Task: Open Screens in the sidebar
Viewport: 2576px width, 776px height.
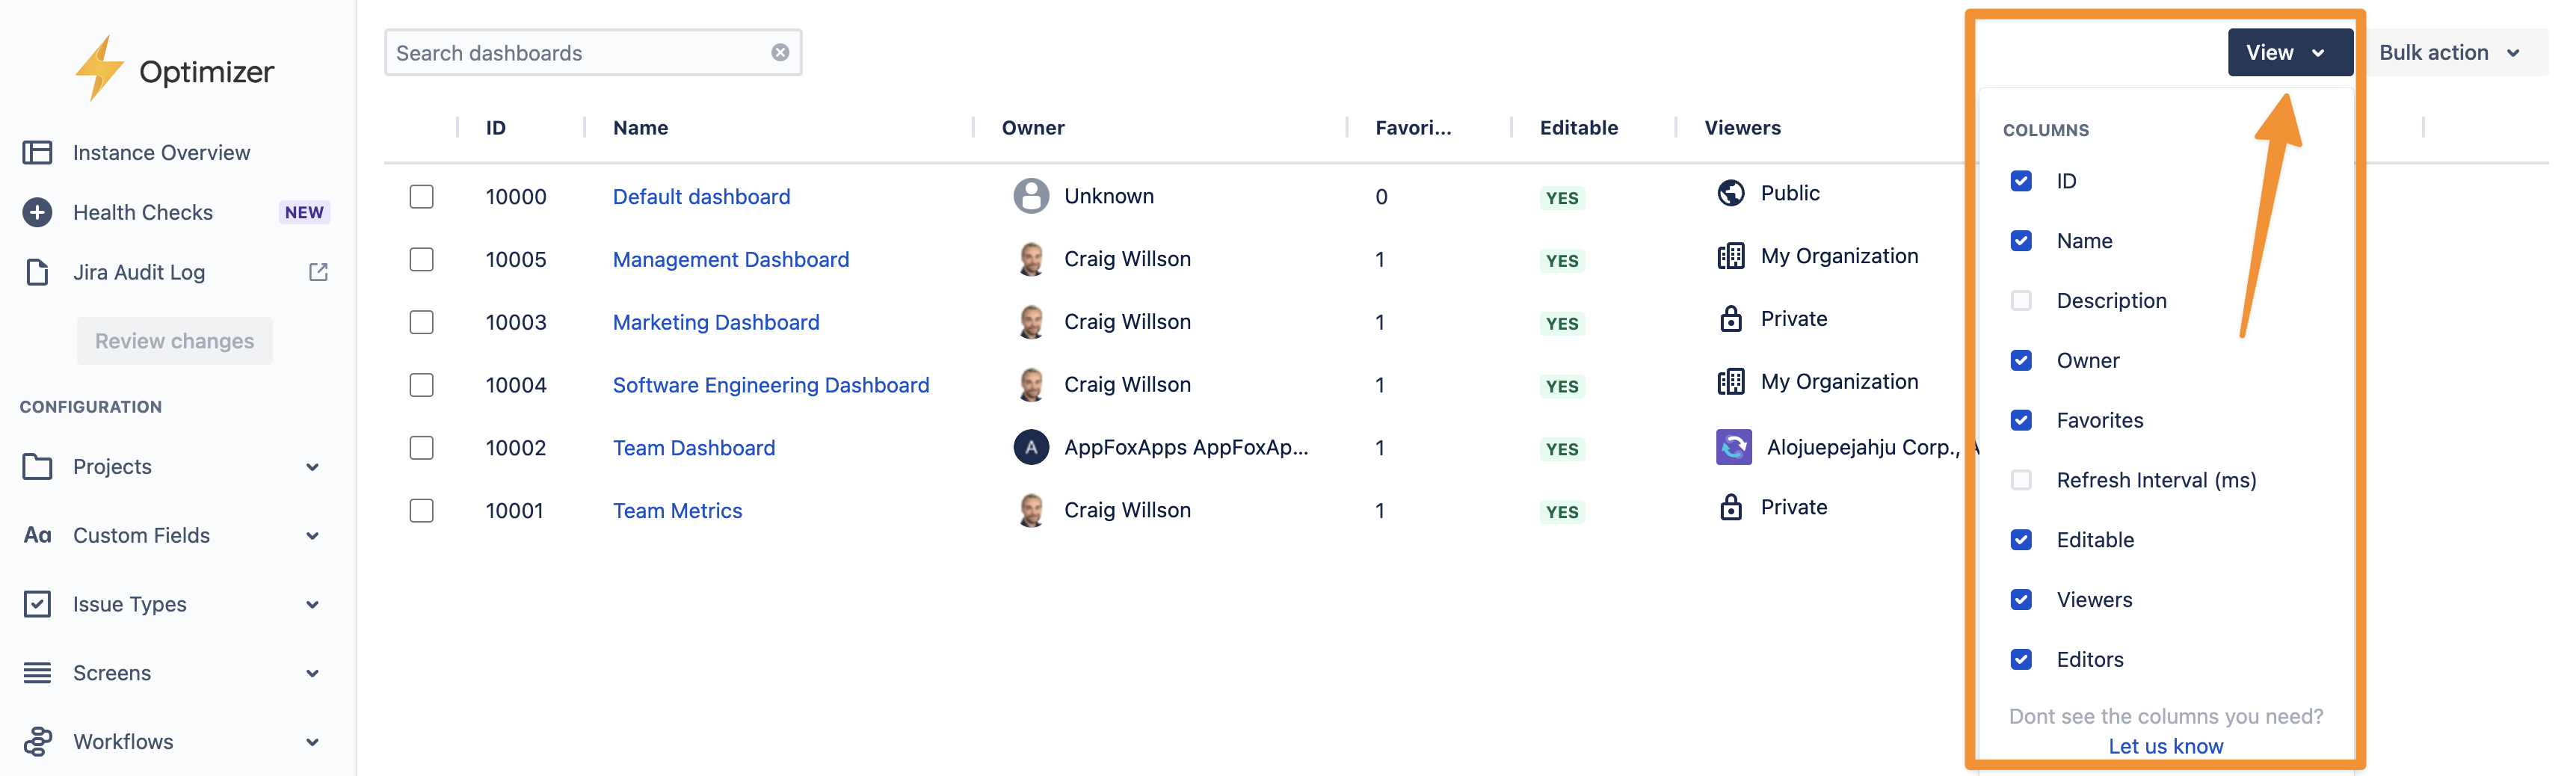Action: coord(112,673)
